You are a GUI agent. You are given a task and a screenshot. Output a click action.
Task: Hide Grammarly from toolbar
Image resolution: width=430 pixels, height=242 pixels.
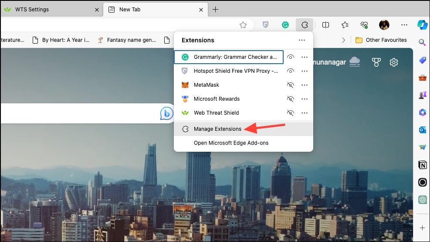point(291,57)
